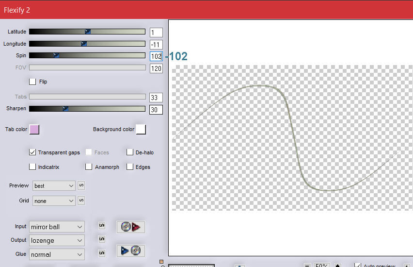Click the 50% zoom level field
413x267 pixels.
321,265
